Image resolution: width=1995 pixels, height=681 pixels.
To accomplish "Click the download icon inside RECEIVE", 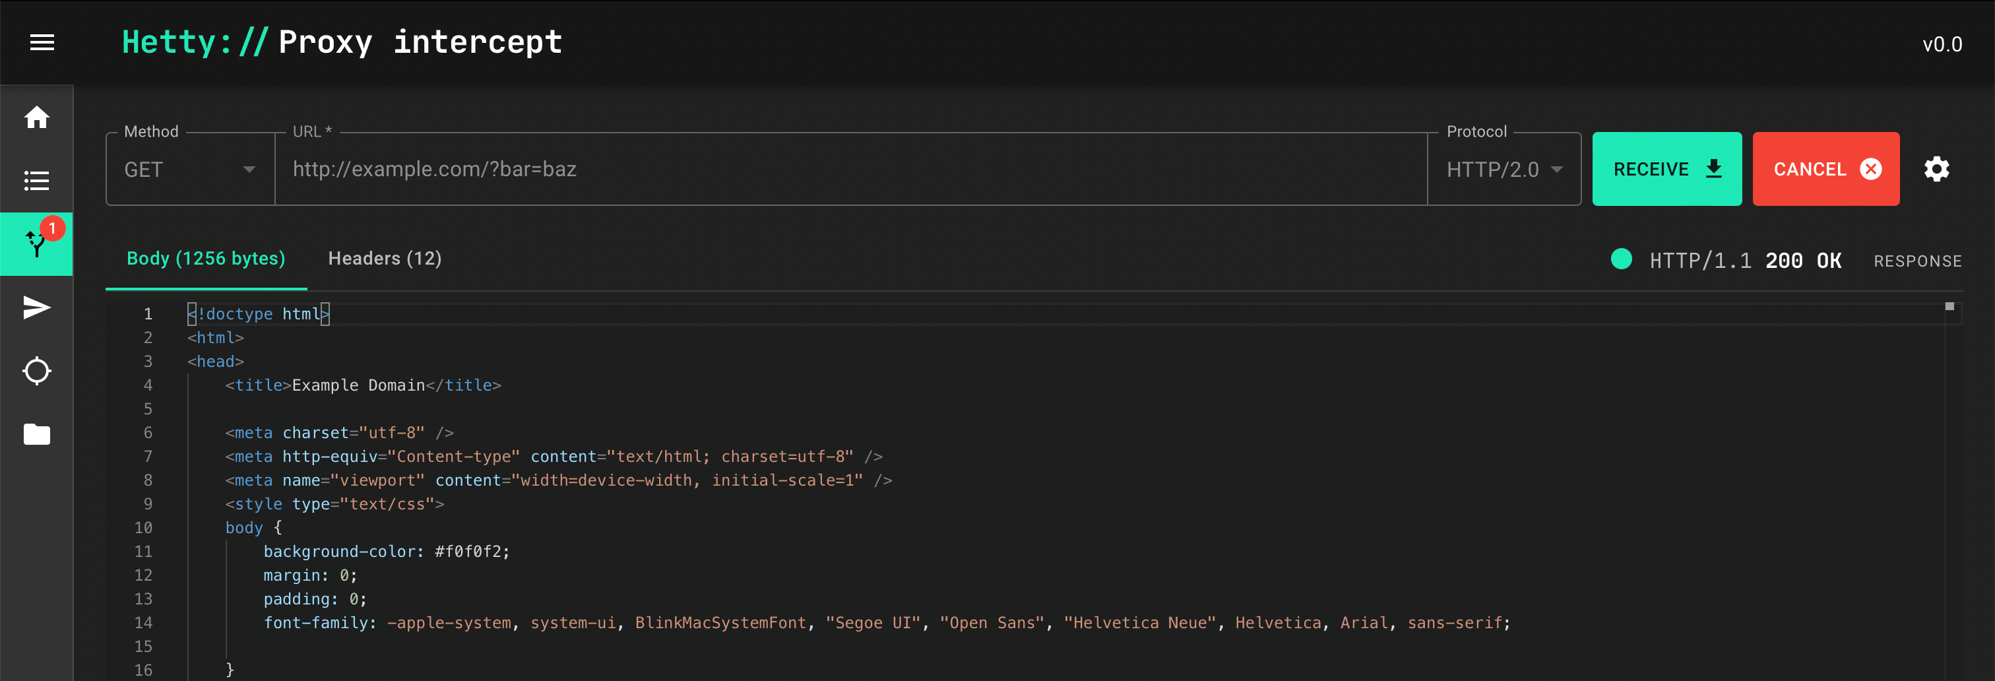I will click(1713, 169).
